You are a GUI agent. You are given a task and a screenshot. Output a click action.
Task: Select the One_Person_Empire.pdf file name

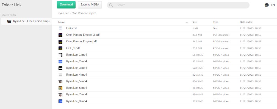coord(81,42)
